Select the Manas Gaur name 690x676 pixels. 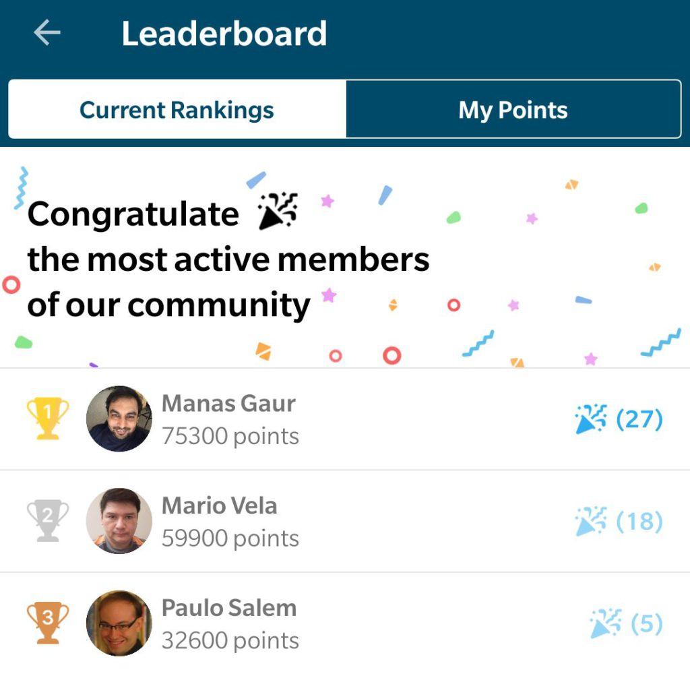coord(228,403)
